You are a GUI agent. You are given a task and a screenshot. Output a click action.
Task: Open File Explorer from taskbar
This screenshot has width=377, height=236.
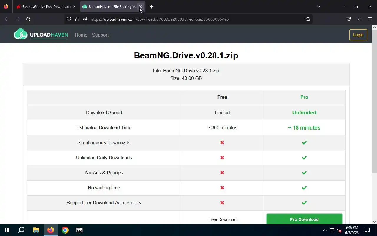click(x=36, y=230)
